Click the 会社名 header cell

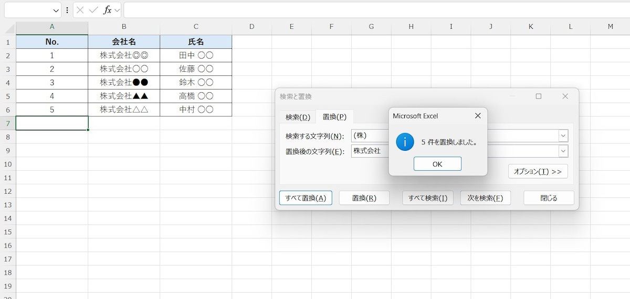pyautogui.click(x=124, y=42)
